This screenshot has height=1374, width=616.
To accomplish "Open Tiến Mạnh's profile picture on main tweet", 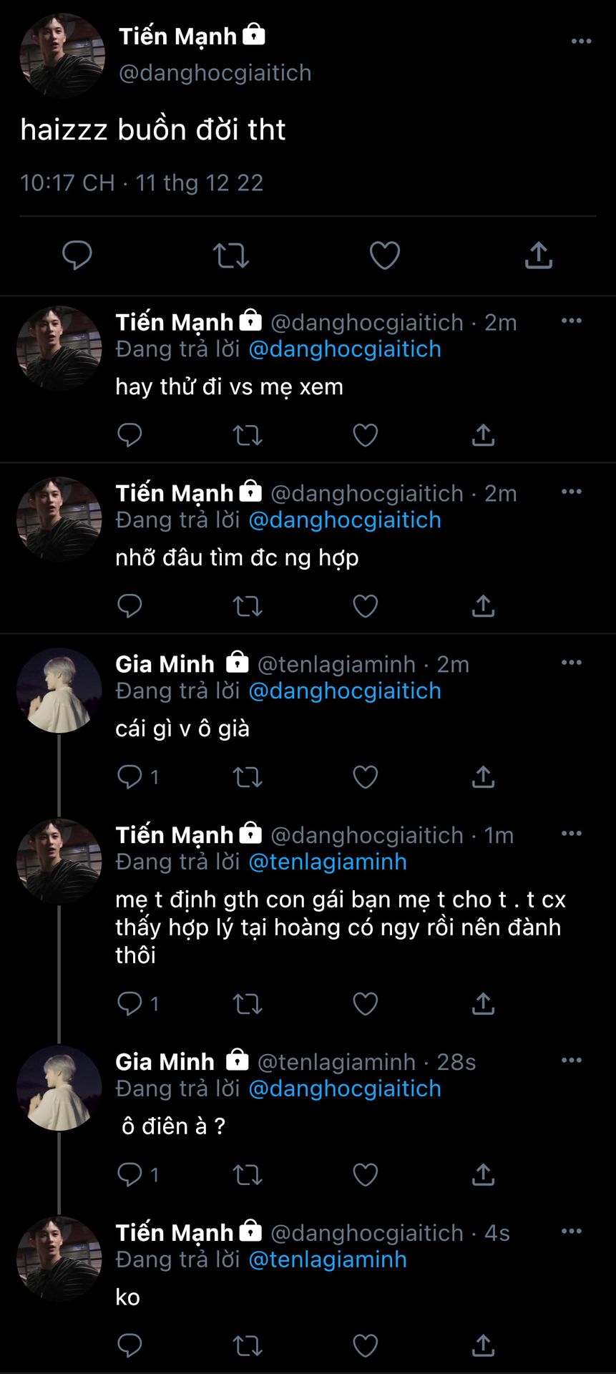I will click(62, 54).
